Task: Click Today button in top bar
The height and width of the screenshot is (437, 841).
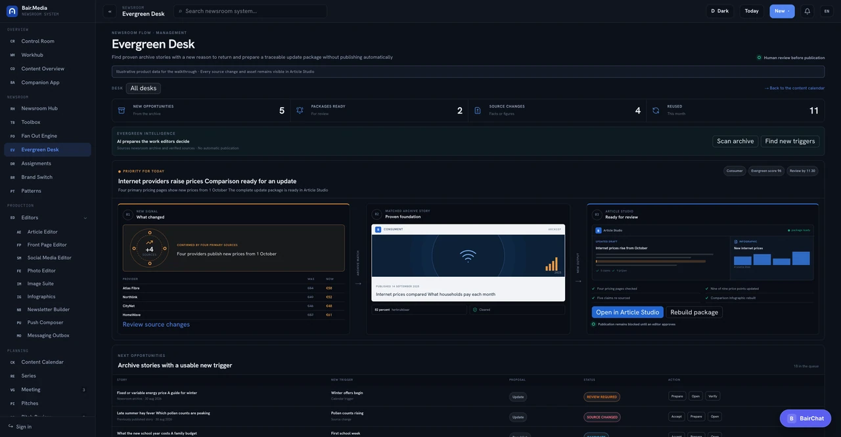Action: (752, 11)
